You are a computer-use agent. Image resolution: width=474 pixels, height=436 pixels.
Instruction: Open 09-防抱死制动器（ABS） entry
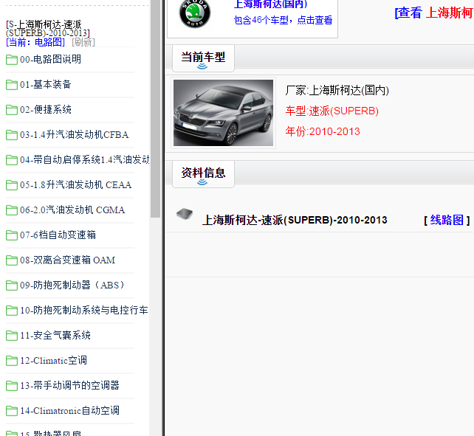[x=72, y=285]
